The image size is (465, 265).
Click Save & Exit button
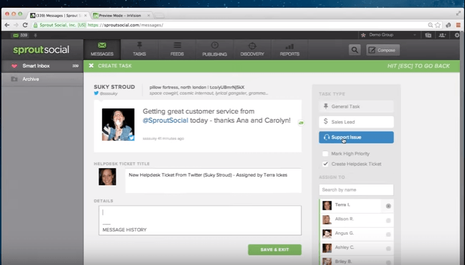click(x=275, y=250)
